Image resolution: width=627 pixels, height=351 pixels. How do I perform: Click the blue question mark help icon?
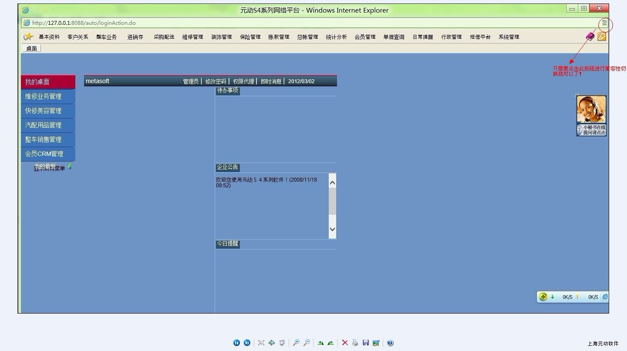(x=390, y=343)
